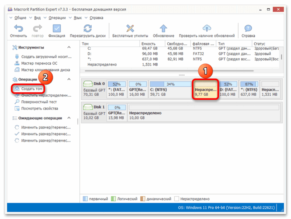Screen dimensions: 291x219
Task: Select the unallocated 9,77 GB block on Disk 0
Action: coord(206,89)
